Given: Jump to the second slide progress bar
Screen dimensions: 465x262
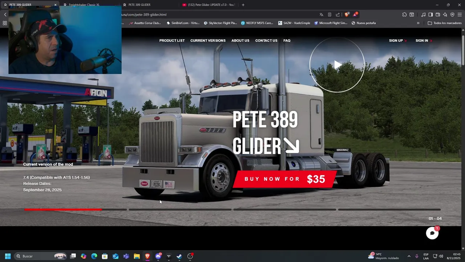Looking at the screenshot, I should (180, 210).
